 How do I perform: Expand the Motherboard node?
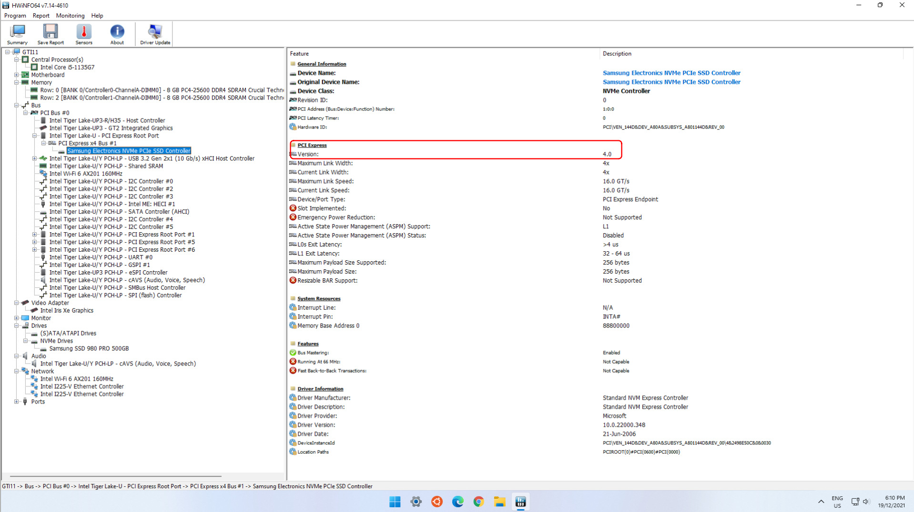17,75
